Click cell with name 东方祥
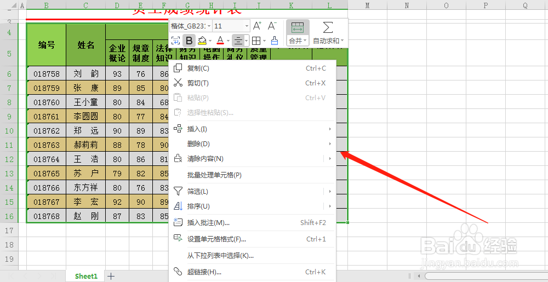This screenshot has width=548, height=282. tap(85, 188)
